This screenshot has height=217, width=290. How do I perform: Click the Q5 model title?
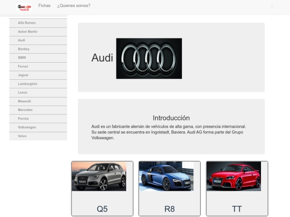tap(102, 209)
